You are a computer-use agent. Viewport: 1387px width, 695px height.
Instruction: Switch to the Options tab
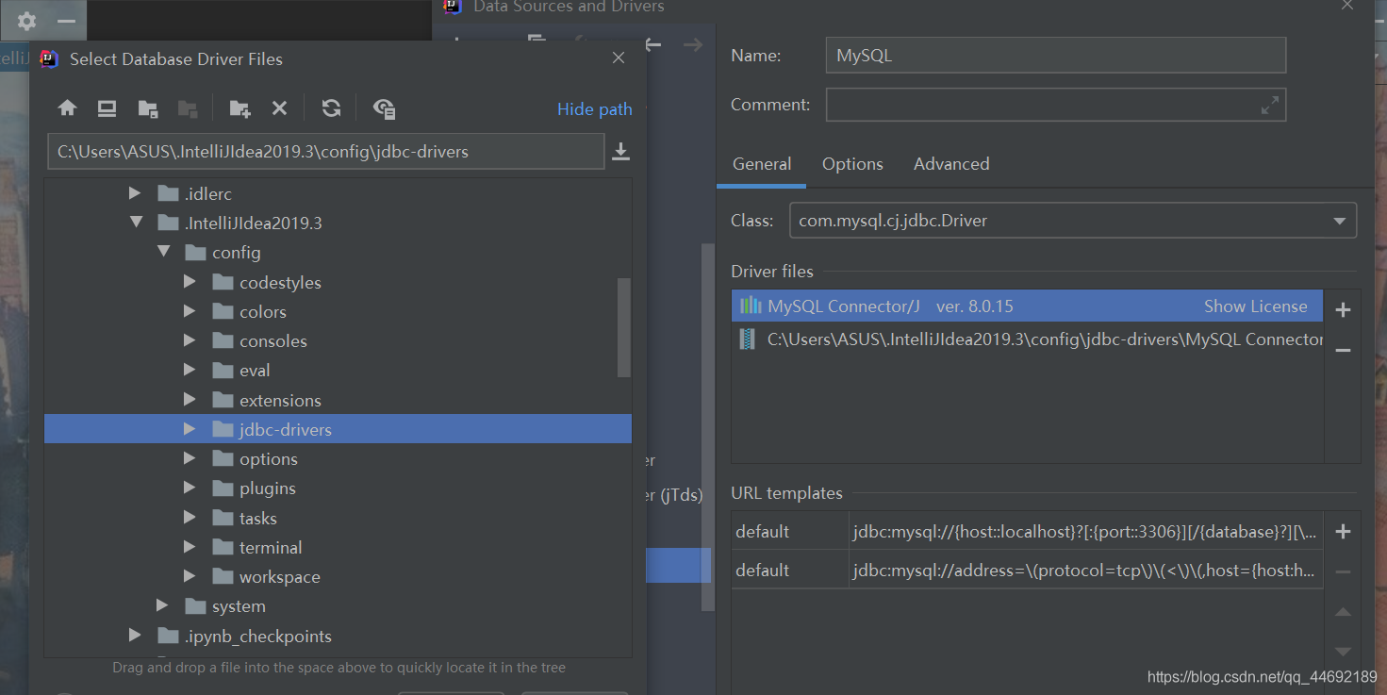tap(852, 164)
